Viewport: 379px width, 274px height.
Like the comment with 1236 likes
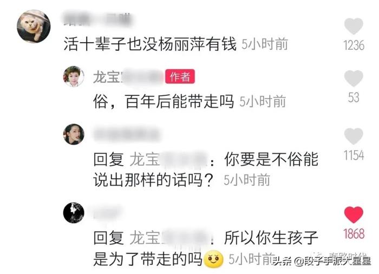[354, 26]
